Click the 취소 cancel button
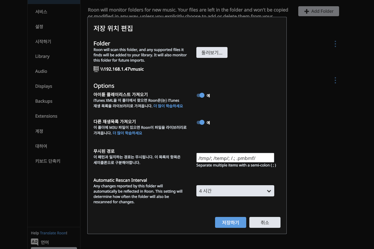Viewport: 374px width, 249px height. click(265, 223)
